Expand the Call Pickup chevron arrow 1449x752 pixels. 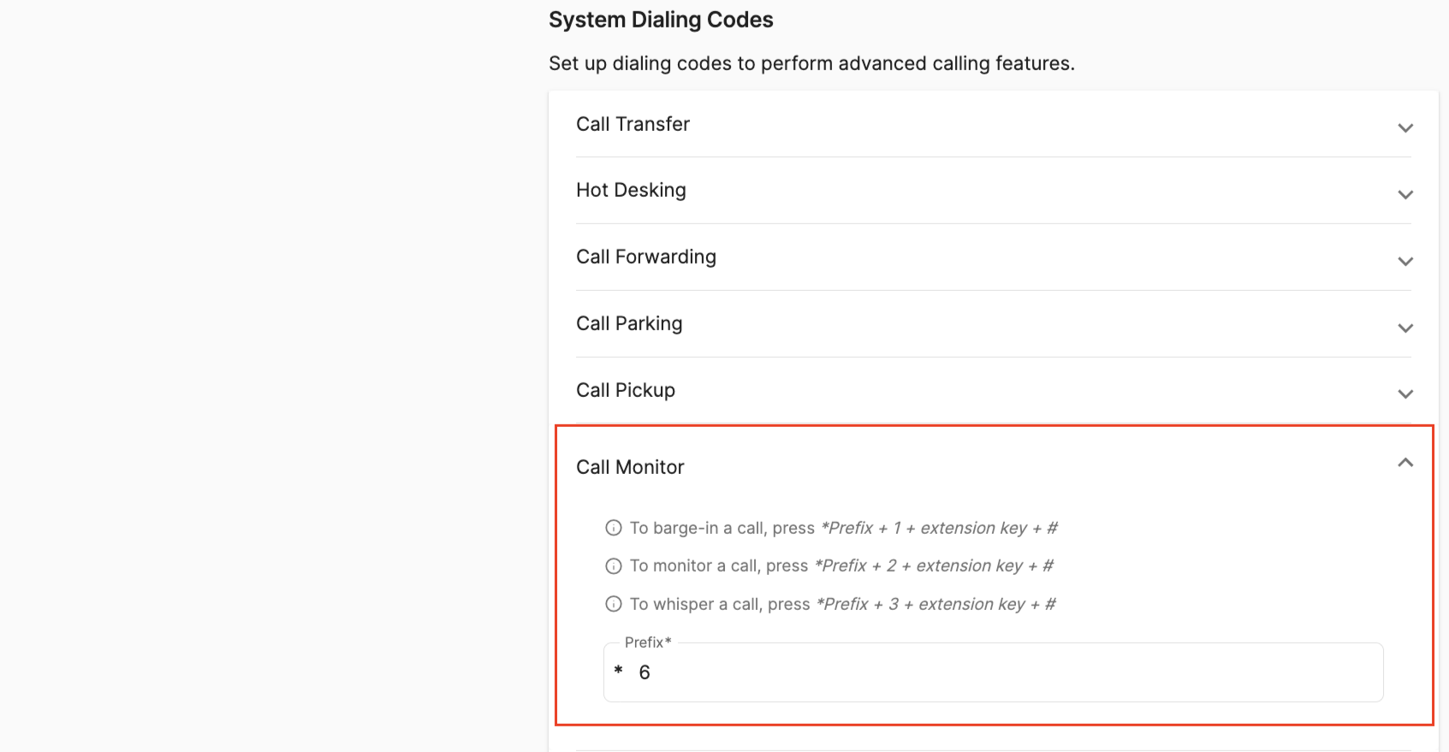tap(1404, 394)
